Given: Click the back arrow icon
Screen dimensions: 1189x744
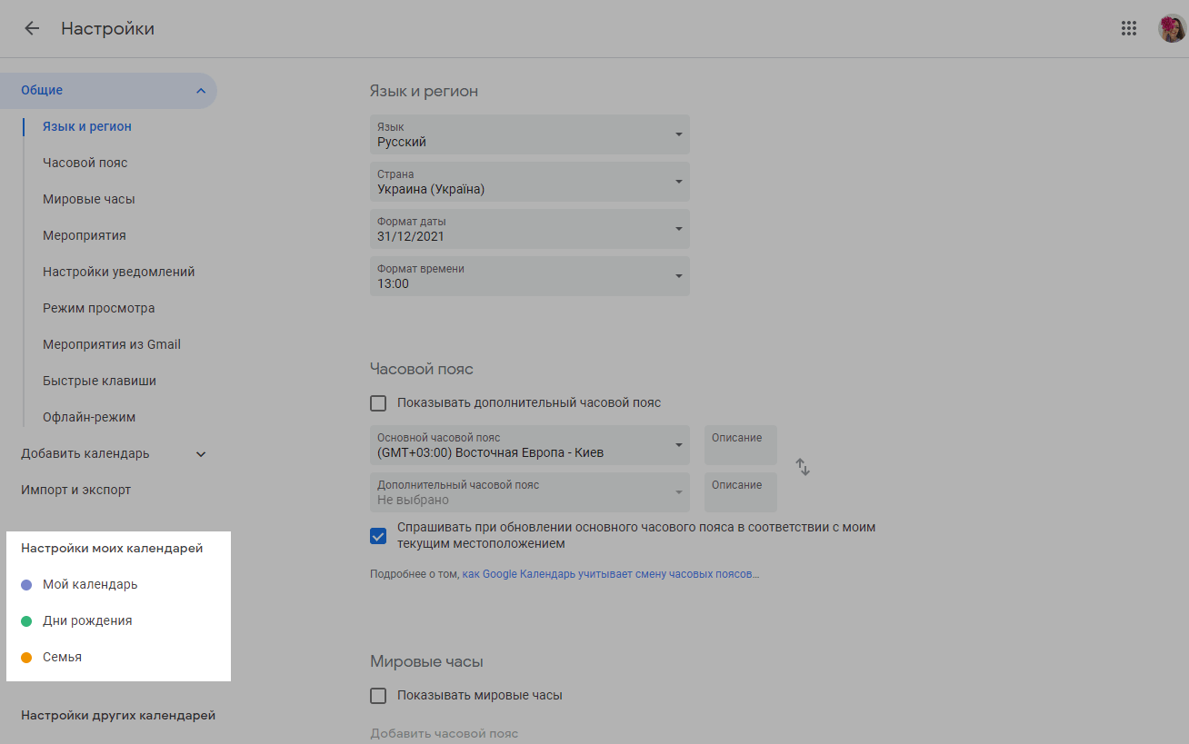Looking at the screenshot, I should pos(32,28).
